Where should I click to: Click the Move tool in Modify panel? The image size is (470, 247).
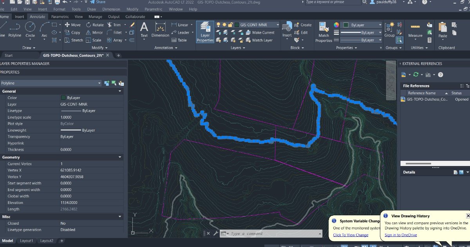click(72, 25)
